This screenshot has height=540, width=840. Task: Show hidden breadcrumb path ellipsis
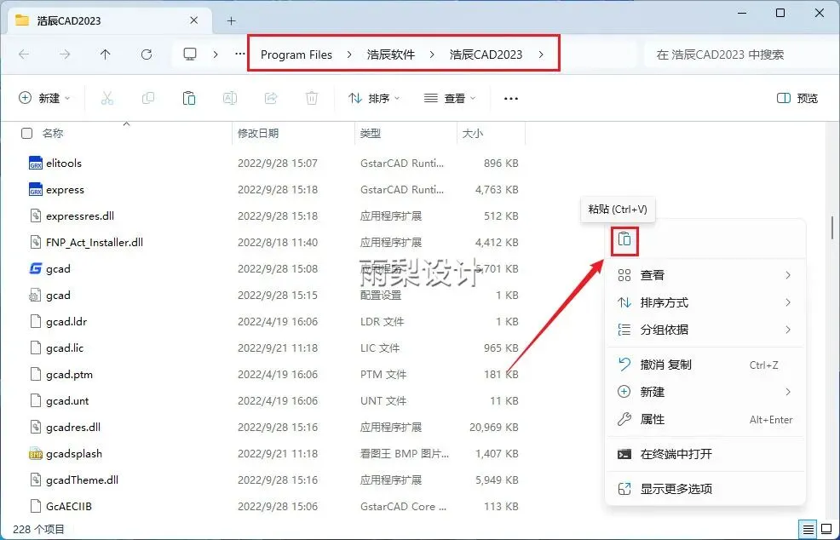[240, 55]
